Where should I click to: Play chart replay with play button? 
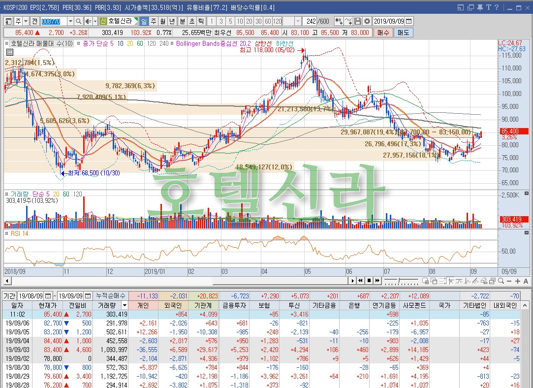pos(352,281)
